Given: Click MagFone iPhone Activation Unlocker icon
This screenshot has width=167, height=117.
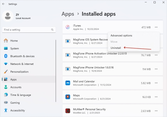Looking at the screenshot, I should [68, 55].
